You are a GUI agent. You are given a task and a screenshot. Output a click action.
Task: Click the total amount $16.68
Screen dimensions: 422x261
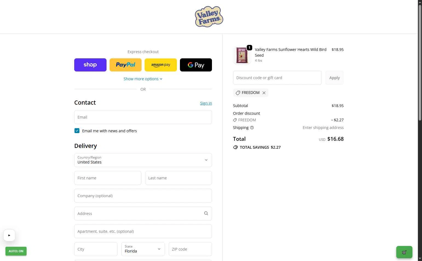pos(335,139)
